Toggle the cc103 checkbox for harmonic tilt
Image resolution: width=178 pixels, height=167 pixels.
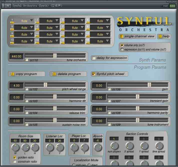[27, 101]
